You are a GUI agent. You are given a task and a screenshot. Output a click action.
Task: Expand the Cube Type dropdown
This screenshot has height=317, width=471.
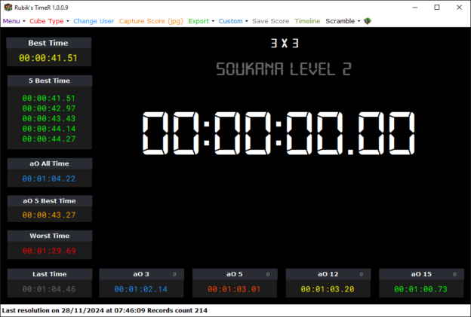pos(49,21)
